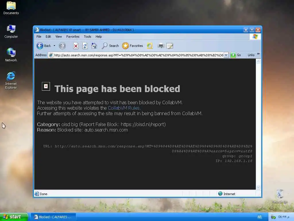Minimize the Internet Explorer window
Screen dimensions: 294x221
pyautogui.click(x=246, y=30)
